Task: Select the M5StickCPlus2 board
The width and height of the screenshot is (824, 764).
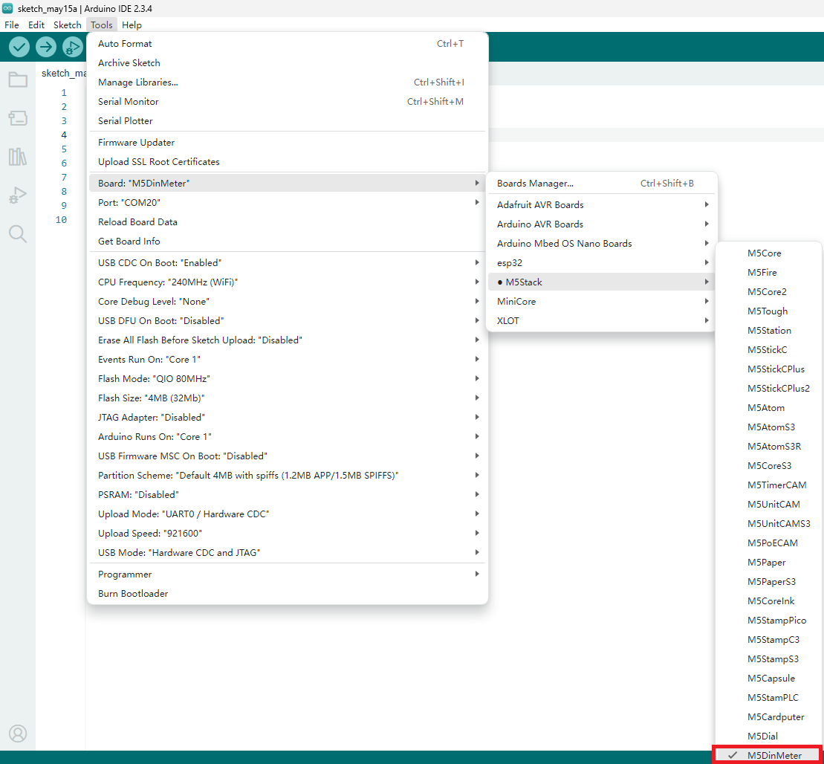Action: (768, 389)
